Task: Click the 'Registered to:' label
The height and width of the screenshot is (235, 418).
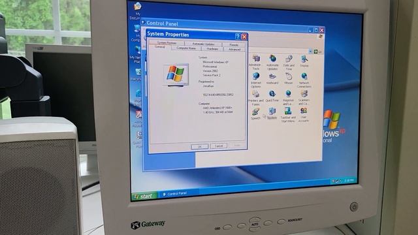Action: 206,82
